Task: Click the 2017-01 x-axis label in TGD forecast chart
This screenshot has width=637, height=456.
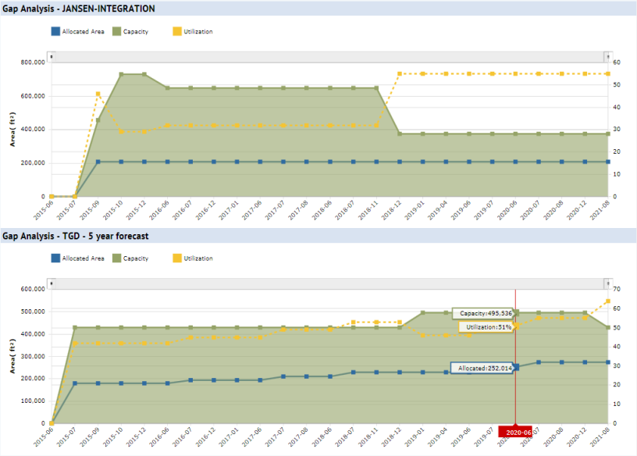Action: tap(230, 436)
